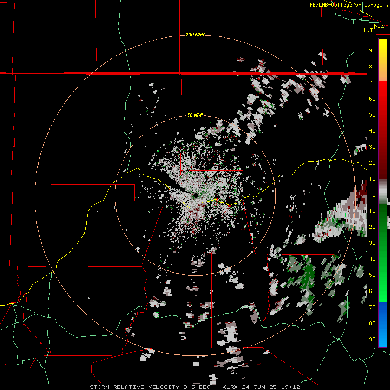Click the -40 value on velocity scale

[x=370, y=259]
